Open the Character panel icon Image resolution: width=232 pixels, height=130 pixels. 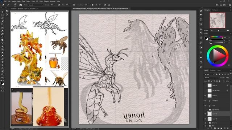point(201,29)
